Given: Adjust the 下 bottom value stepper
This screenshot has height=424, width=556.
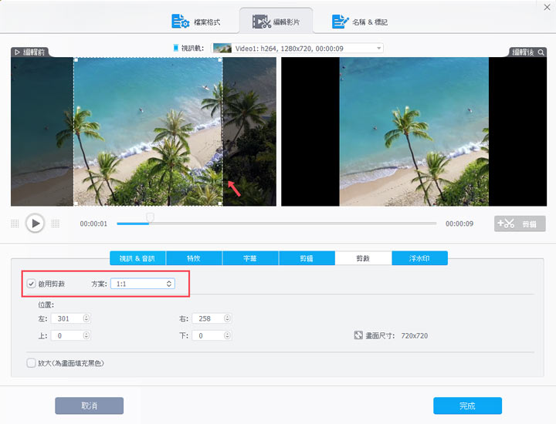Looking at the screenshot, I should (x=227, y=335).
